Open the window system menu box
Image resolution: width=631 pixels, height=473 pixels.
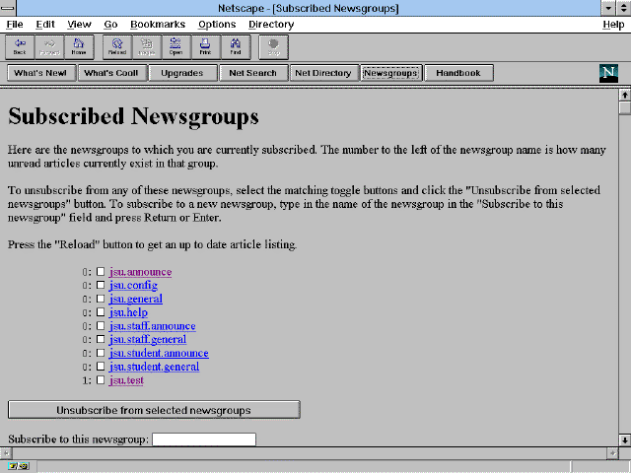(8, 8)
